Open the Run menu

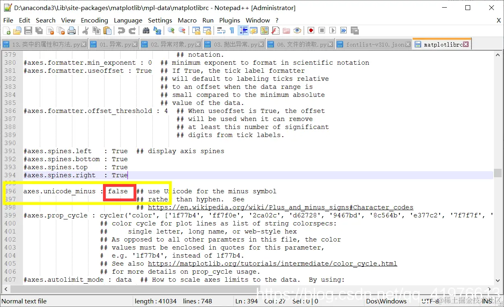point(208,20)
